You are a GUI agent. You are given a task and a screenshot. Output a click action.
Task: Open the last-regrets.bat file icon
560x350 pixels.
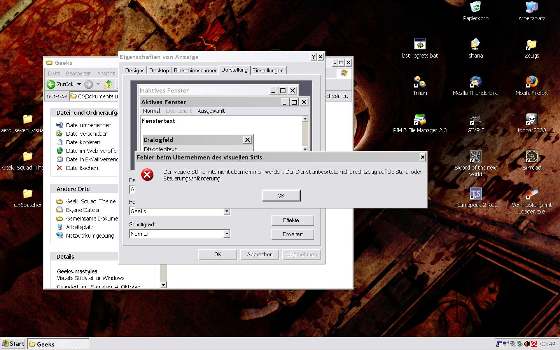point(419,45)
